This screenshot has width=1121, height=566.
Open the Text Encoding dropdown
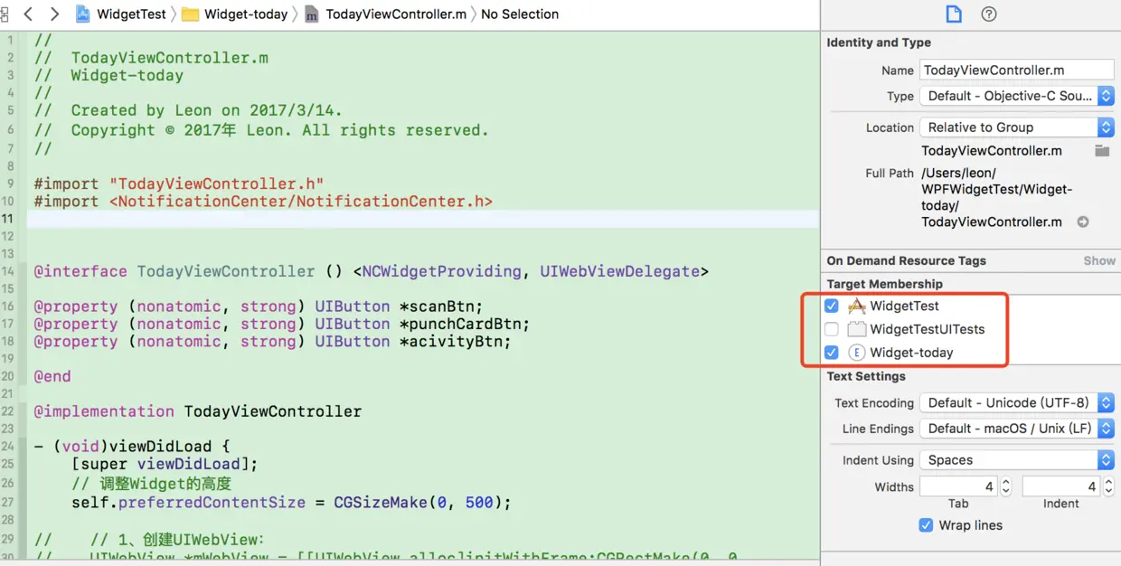pos(1017,403)
